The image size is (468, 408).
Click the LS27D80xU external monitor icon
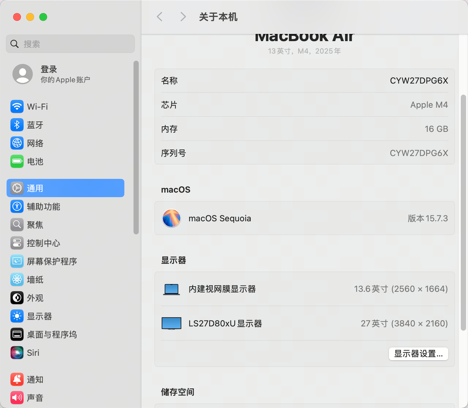pyautogui.click(x=171, y=323)
